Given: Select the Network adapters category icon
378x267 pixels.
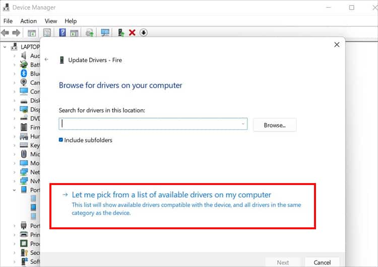Looking at the screenshot, I should pyautogui.click(x=24, y=172).
